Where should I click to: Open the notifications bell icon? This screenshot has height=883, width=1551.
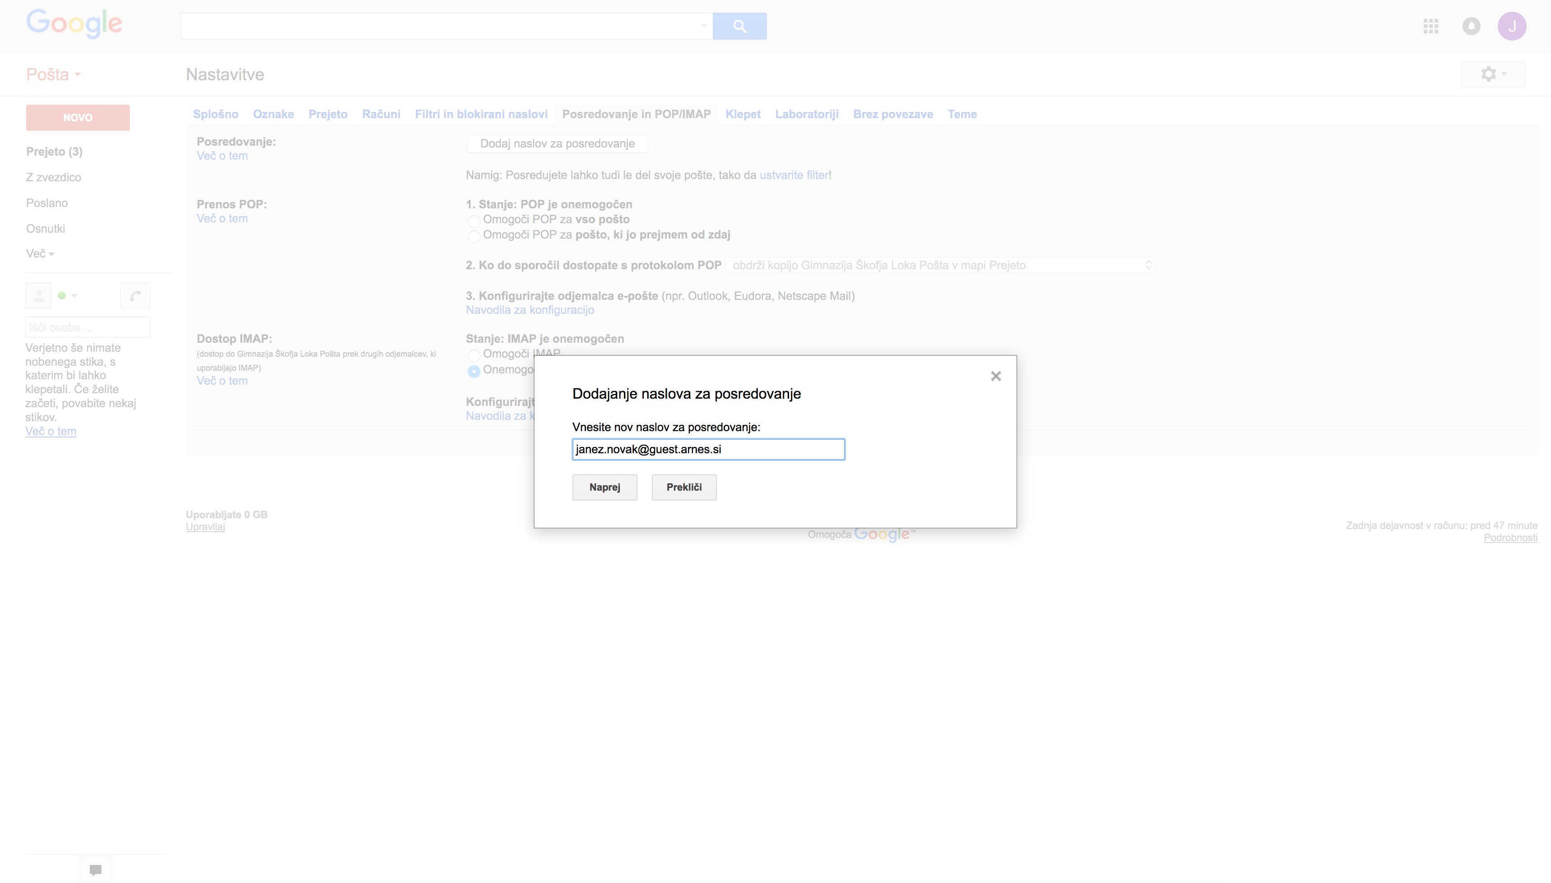pos(1471,26)
